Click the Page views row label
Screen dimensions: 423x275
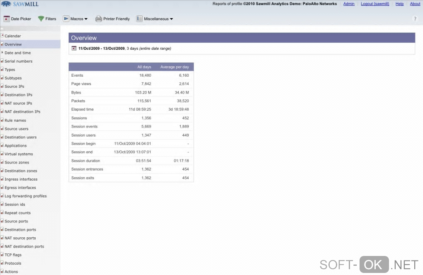(81, 84)
